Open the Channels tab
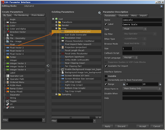Screen dimensions: 165x130 [x=123, y=15]
